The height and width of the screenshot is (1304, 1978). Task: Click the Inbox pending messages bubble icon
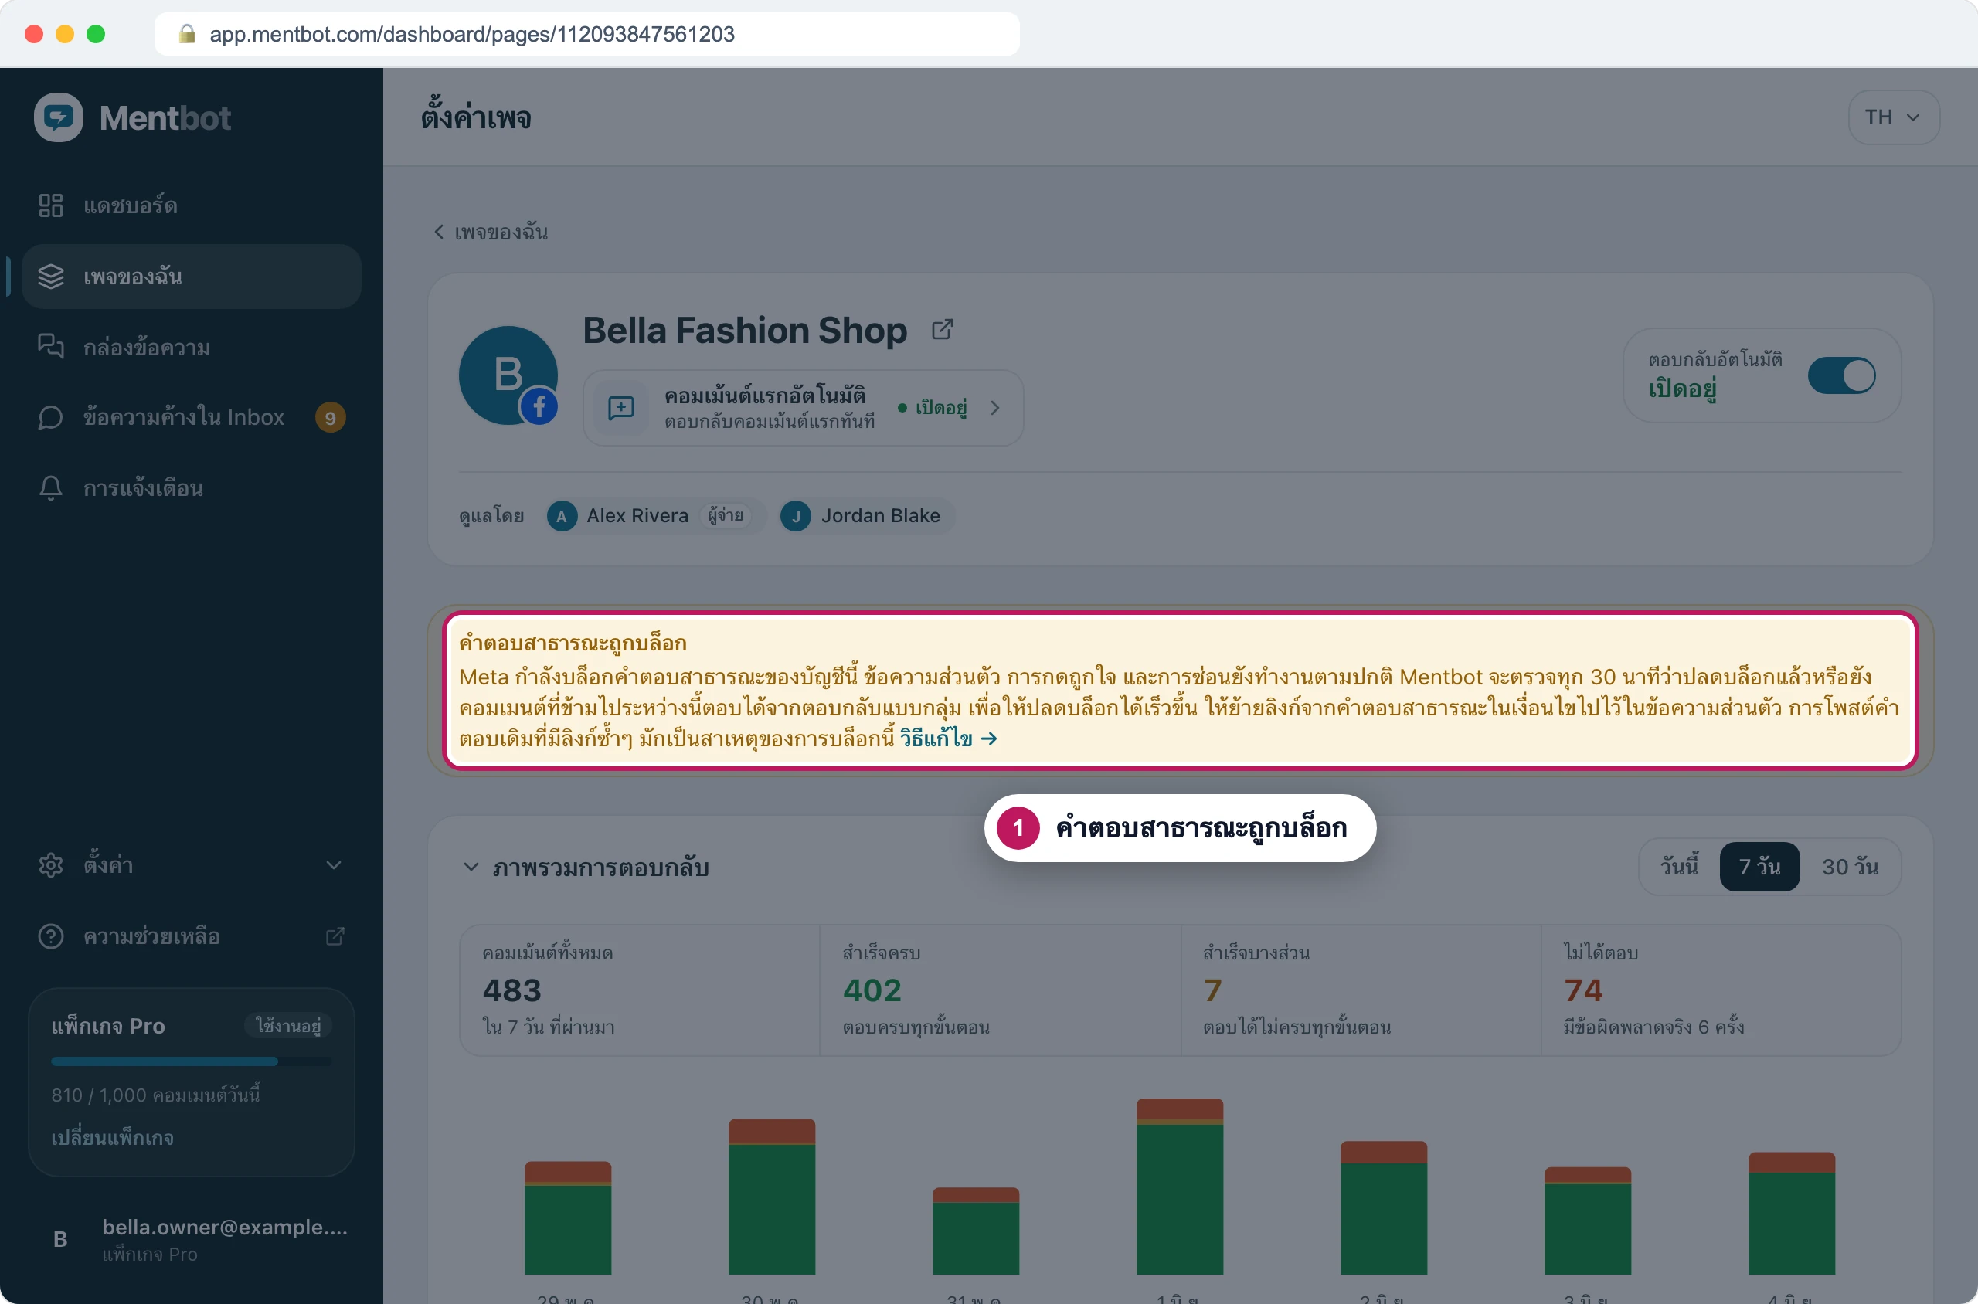point(51,416)
